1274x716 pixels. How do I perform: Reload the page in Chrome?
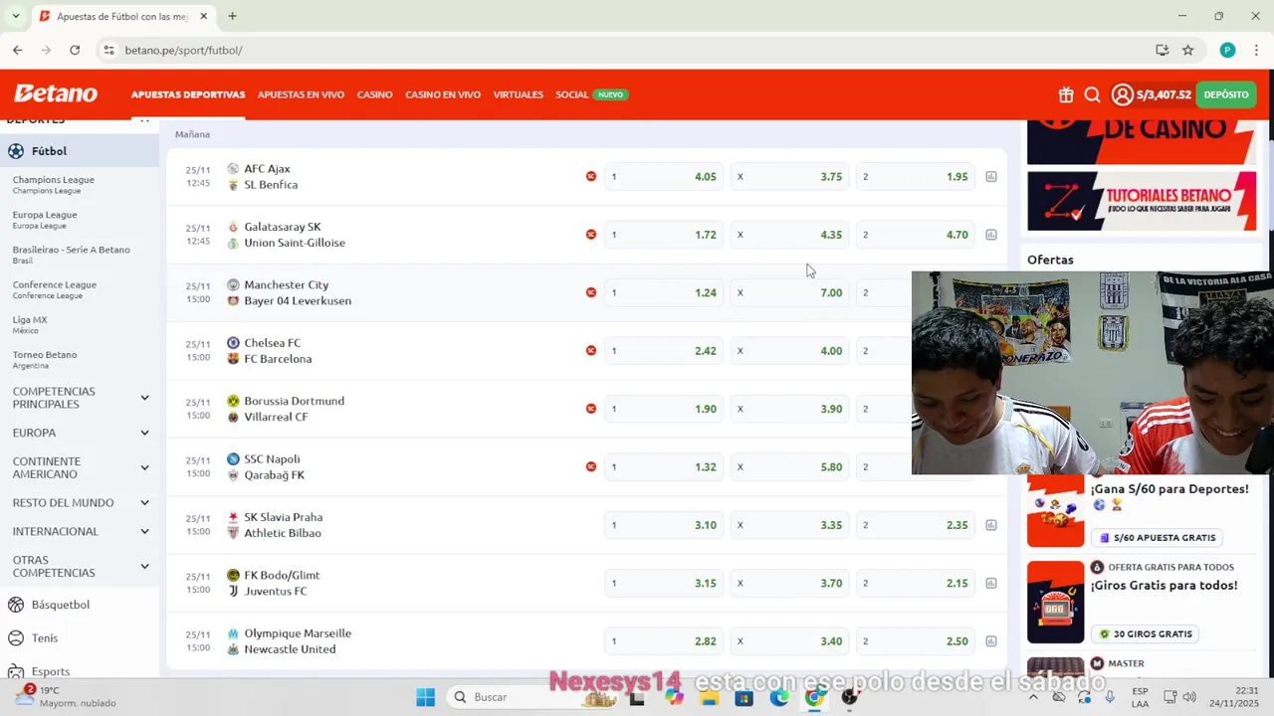click(x=75, y=50)
